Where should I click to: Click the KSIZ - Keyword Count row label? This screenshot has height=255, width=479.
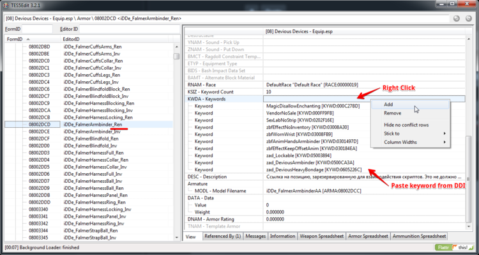coord(211,92)
